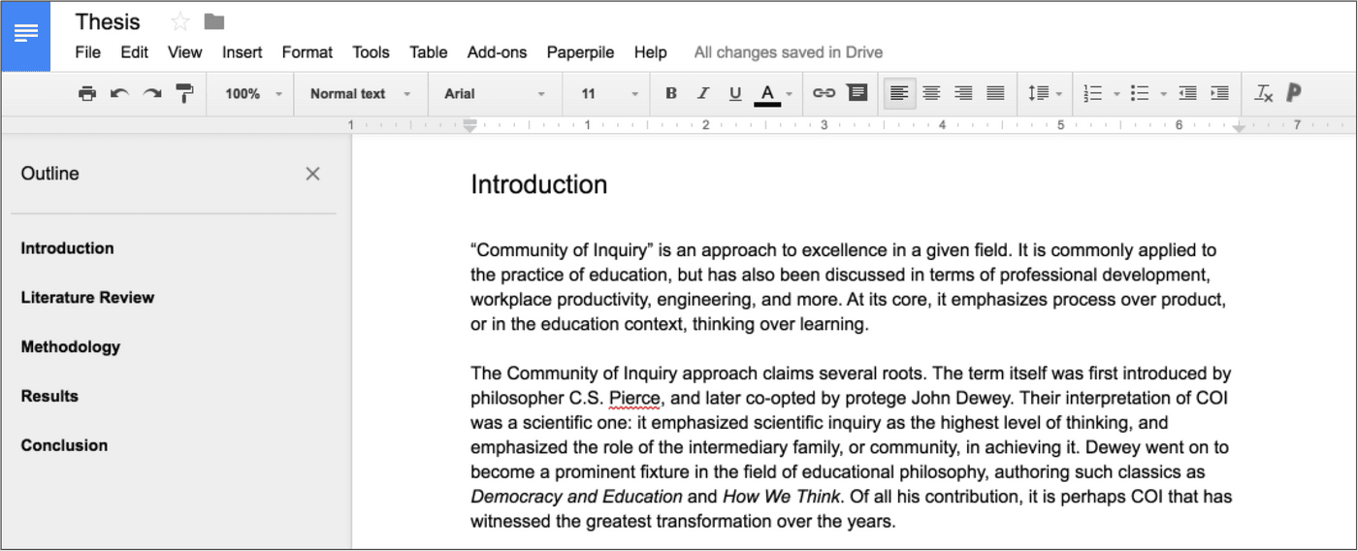Open the Insert menu
1358x551 pixels.
[242, 52]
